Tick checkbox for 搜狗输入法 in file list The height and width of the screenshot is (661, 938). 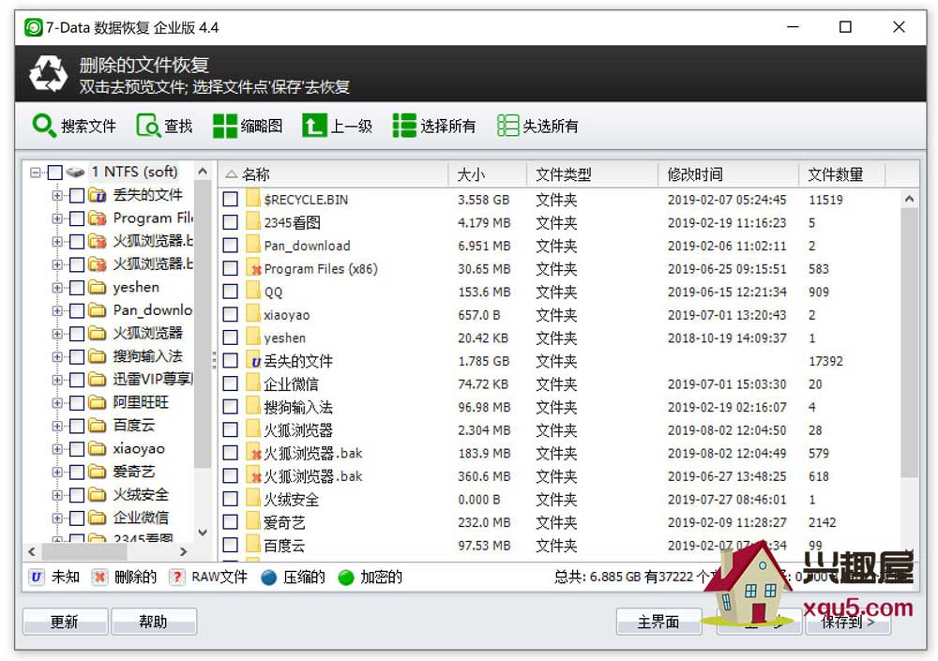coord(231,407)
